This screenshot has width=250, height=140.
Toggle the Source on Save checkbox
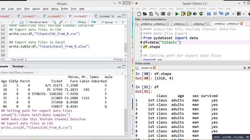(27, 22)
